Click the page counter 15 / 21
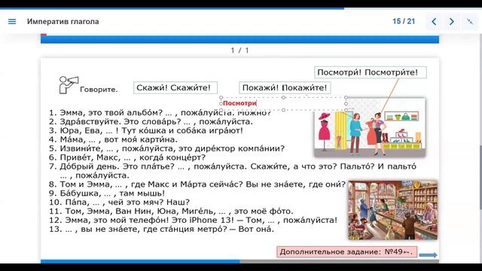The width and height of the screenshot is (482, 271). coord(404,21)
